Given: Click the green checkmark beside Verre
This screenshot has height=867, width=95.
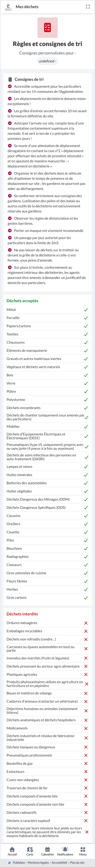Looking at the screenshot, I should coord(86,383).
